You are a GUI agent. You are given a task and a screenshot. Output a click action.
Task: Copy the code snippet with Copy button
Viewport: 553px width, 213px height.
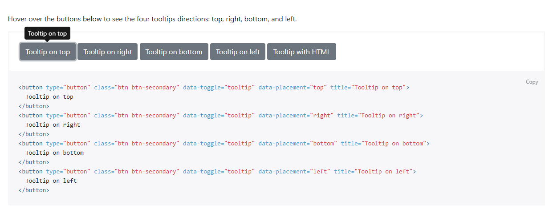click(x=532, y=82)
